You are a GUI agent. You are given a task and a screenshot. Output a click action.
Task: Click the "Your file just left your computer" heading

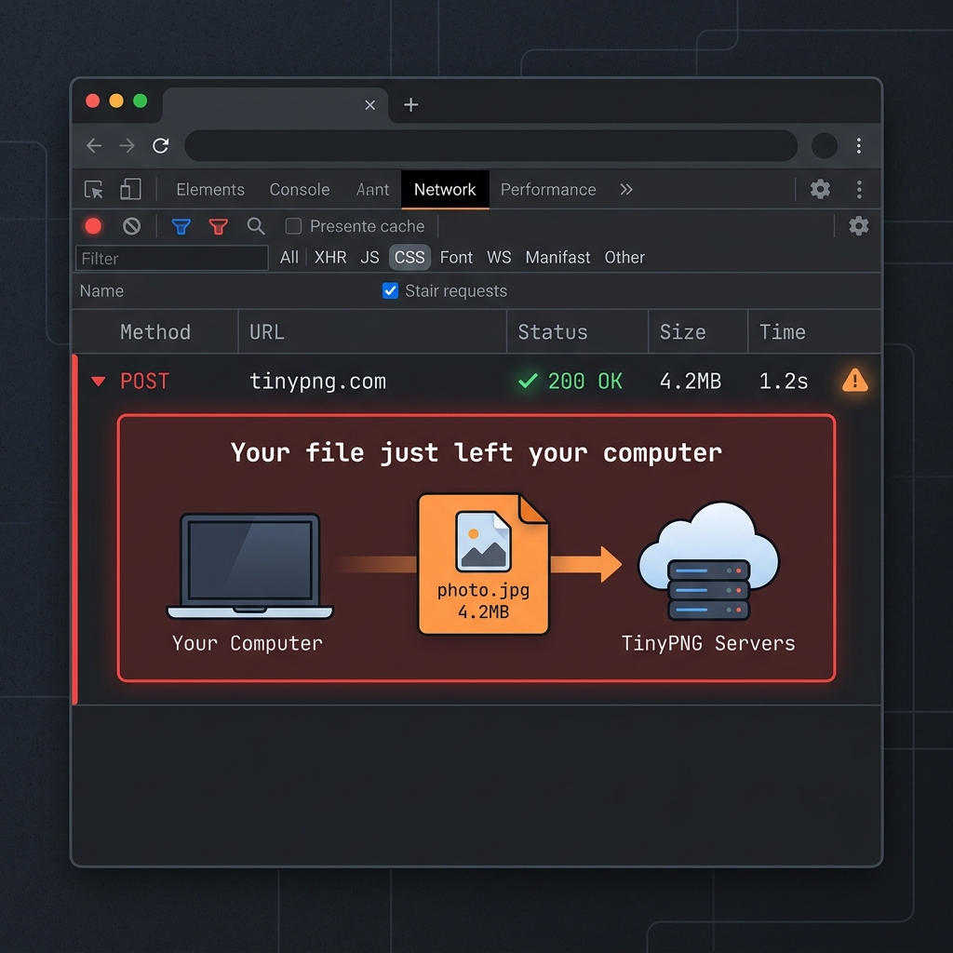click(476, 453)
